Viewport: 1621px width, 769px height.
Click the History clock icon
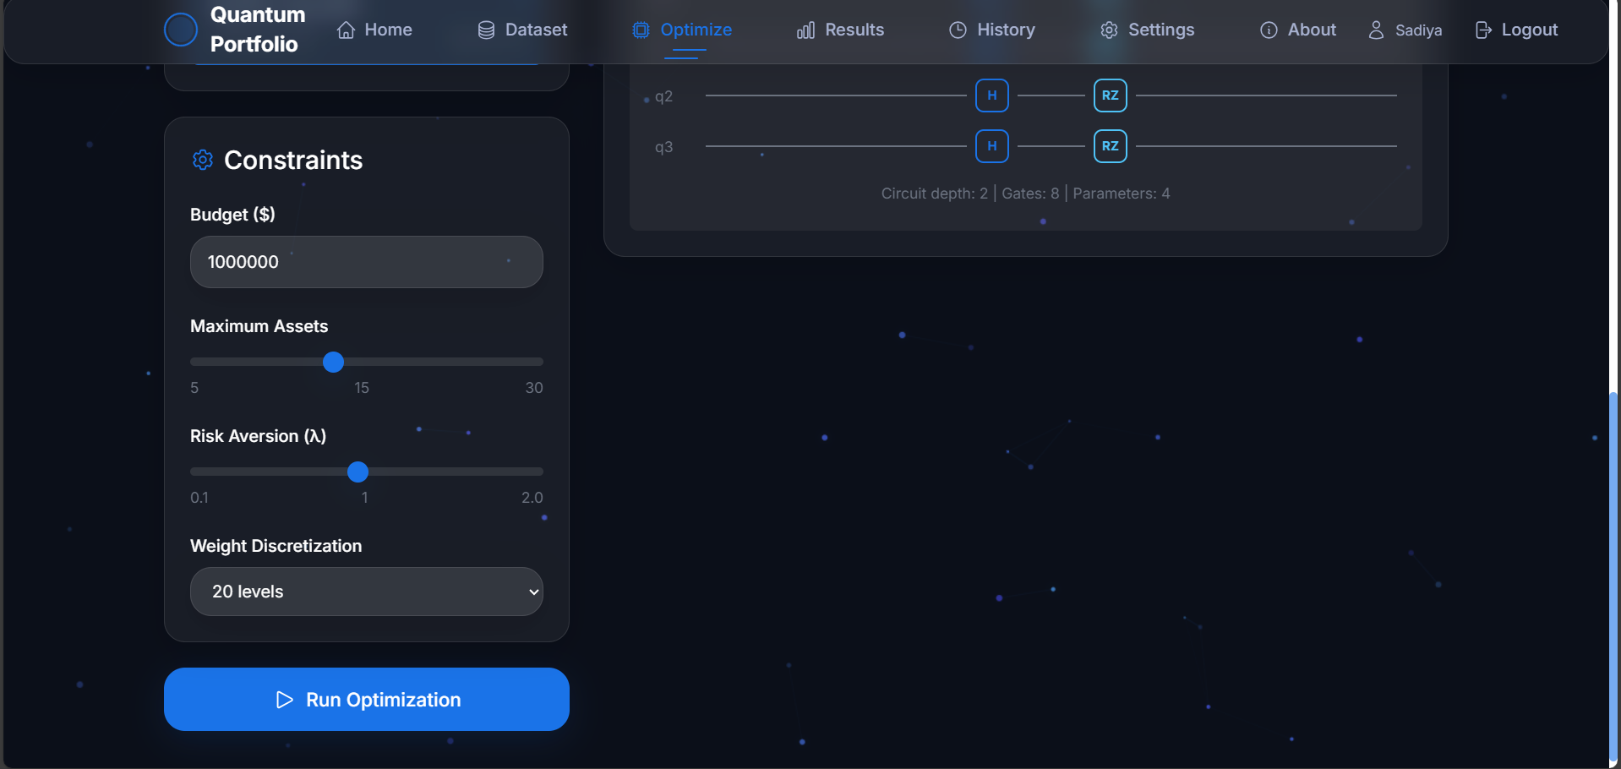(958, 30)
